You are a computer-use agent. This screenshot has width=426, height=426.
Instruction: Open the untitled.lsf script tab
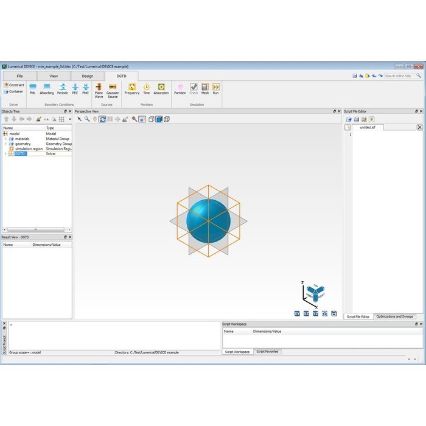[x=368, y=127]
